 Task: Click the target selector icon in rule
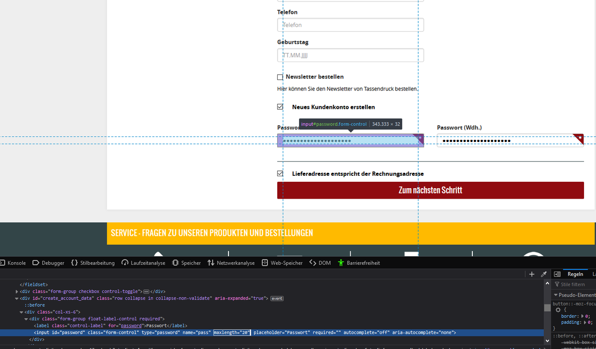click(558, 310)
